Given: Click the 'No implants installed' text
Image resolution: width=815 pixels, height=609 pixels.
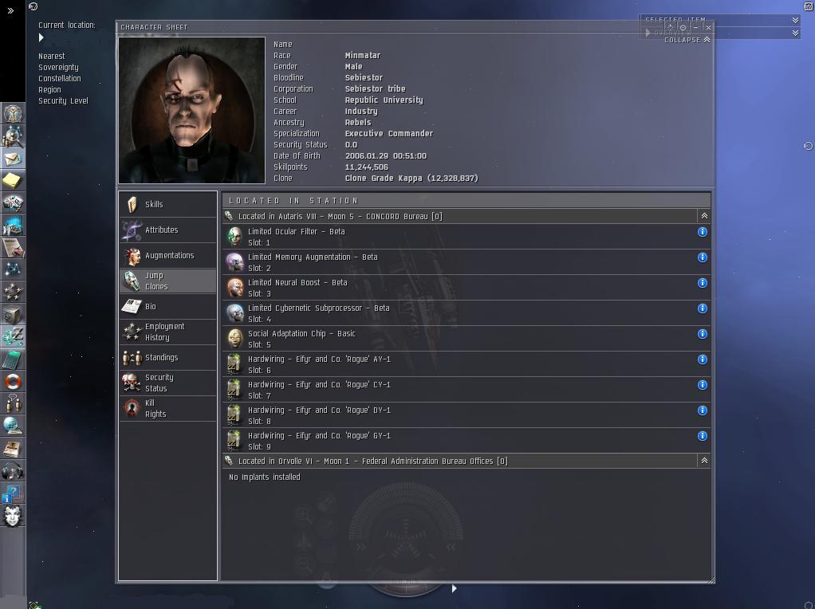Looking at the screenshot, I should point(265,477).
